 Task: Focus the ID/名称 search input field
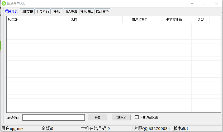pos(54,117)
